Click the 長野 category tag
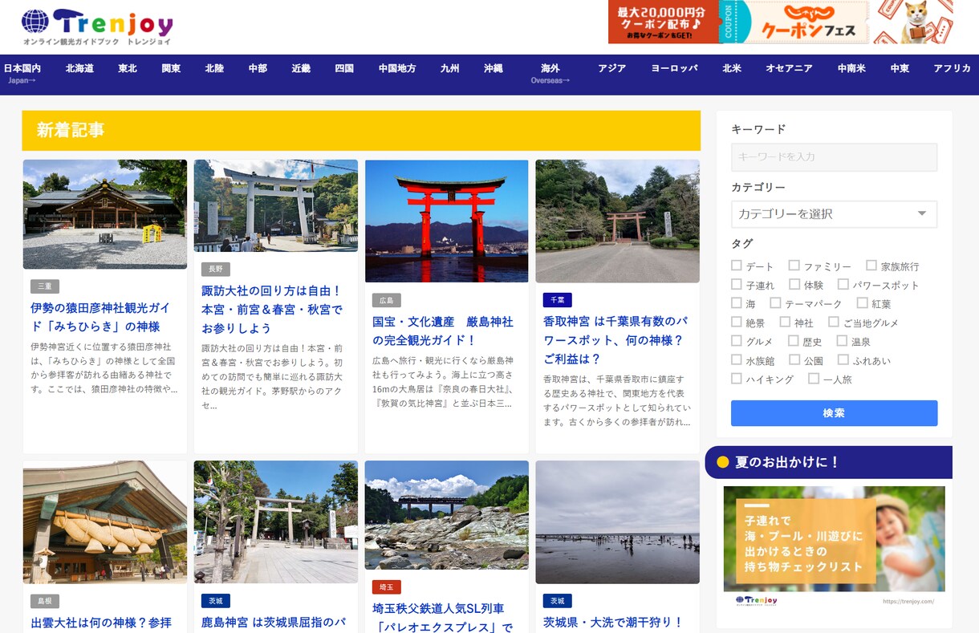 216,269
